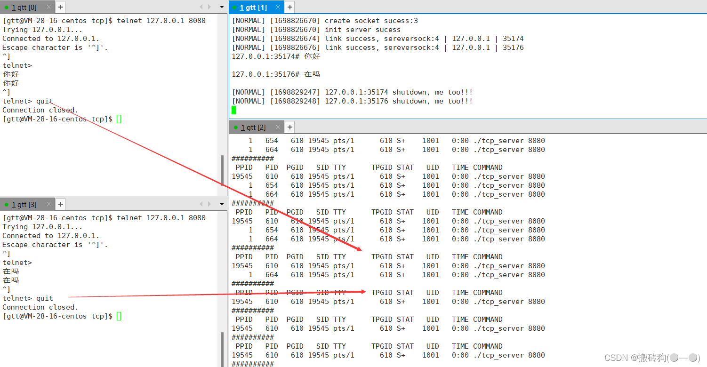Click the right tab arrow in gtt [3] pane
This screenshot has height=367, width=707.
(209, 204)
